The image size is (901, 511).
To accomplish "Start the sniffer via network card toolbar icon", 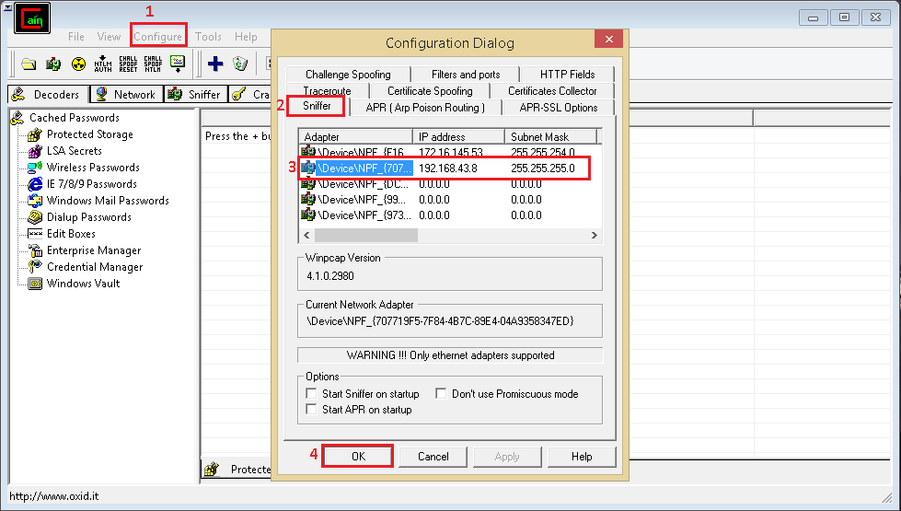I will coord(53,64).
